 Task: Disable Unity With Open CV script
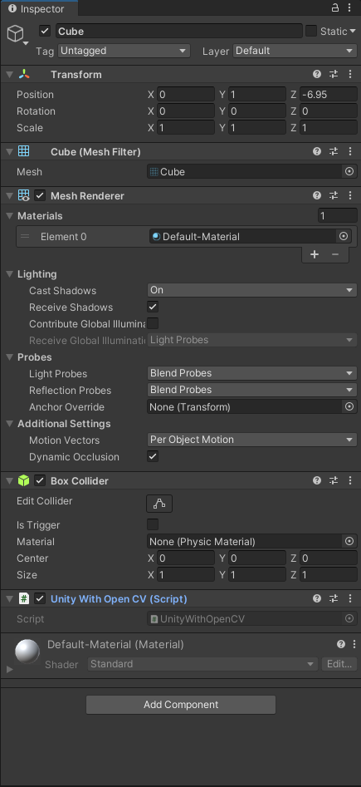pyautogui.click(x=40, y=599)
